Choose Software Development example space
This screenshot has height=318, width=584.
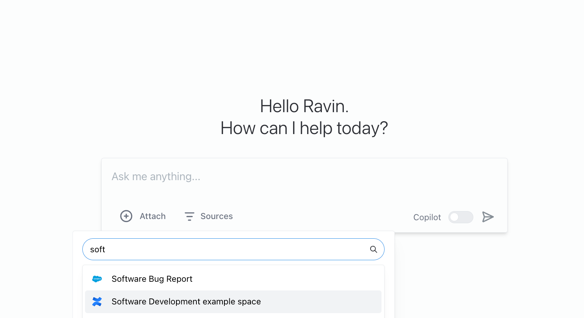coord(186,302)
